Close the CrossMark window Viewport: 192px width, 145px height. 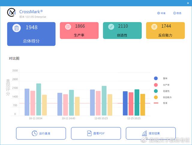(188, 3)
